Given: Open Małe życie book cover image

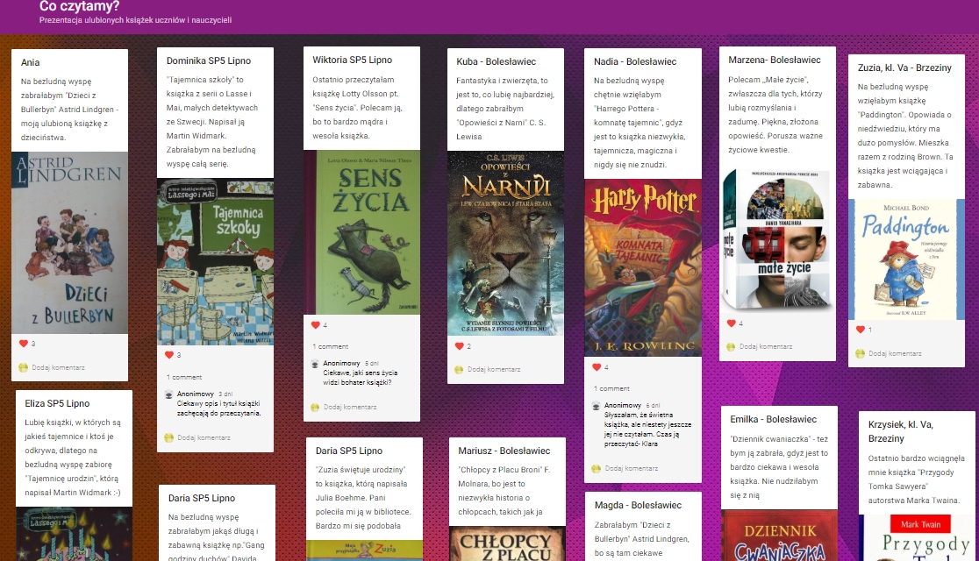Looking at the screenshot, I should tap(778, 239).
